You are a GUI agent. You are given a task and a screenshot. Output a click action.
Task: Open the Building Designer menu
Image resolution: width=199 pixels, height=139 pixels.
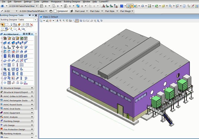tap(72, 2)
